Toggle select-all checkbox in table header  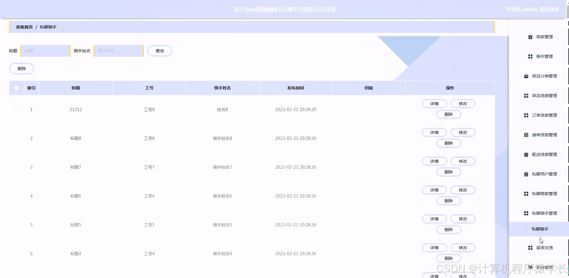(x=17, y=88)
